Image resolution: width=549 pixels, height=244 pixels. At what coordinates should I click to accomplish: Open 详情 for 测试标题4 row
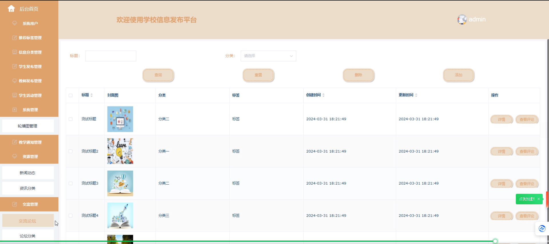502,216
